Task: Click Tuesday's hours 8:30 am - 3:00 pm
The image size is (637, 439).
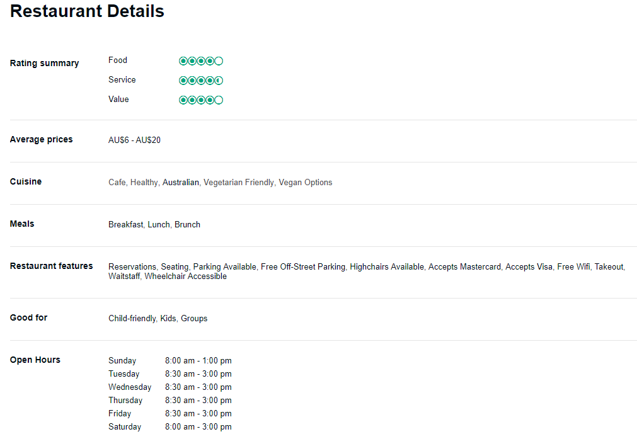Action: [x=198, y=374]
